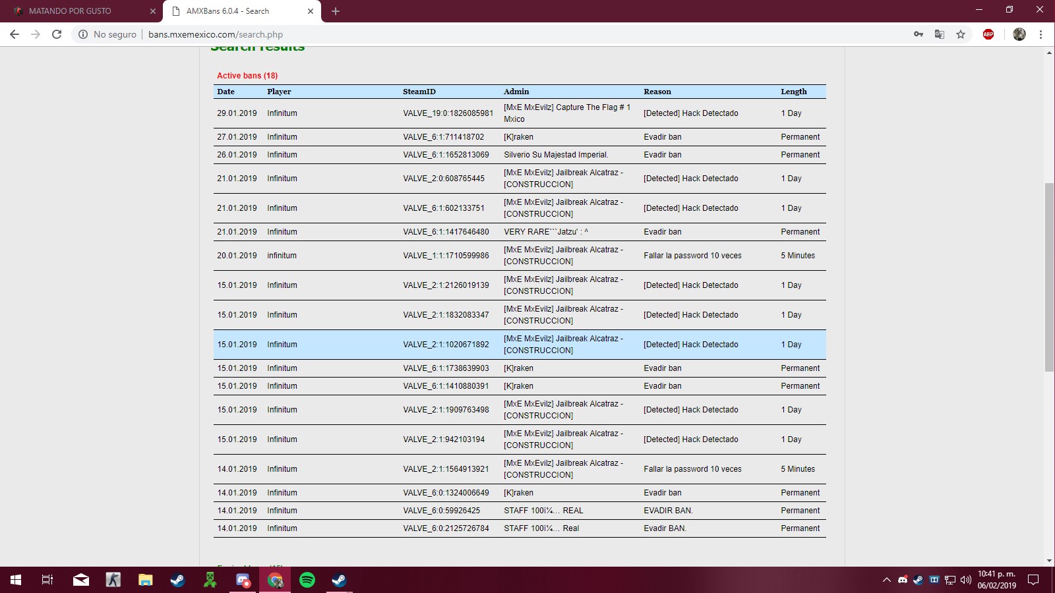Open the Chrome profile avatar

[1019, 34]
